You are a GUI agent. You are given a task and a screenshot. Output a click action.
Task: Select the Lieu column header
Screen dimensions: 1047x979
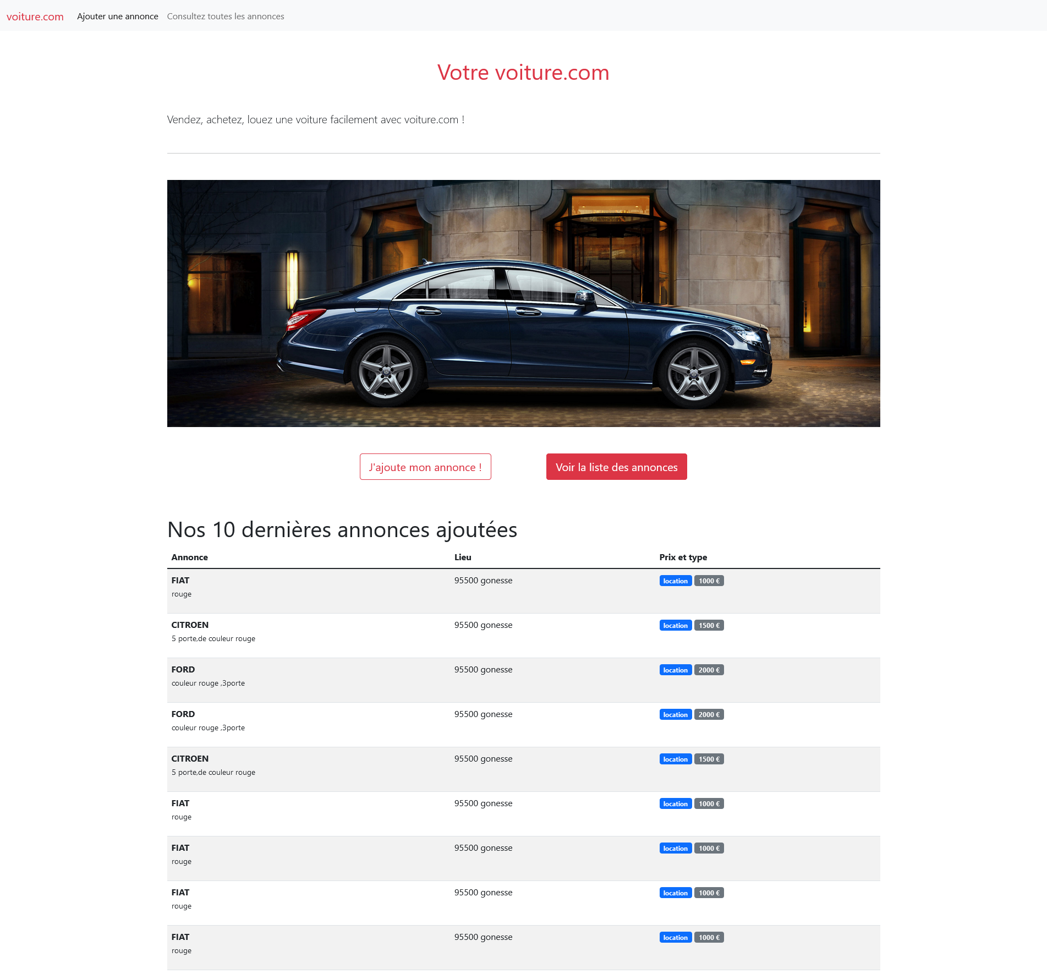coord(463,557)
